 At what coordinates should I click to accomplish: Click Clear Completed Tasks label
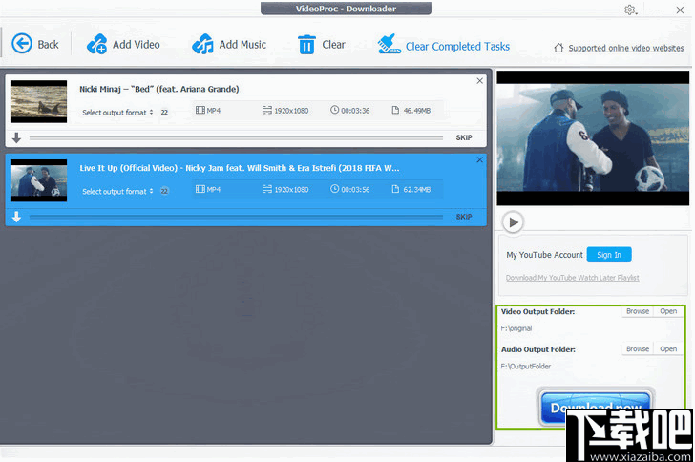(457, 46)
